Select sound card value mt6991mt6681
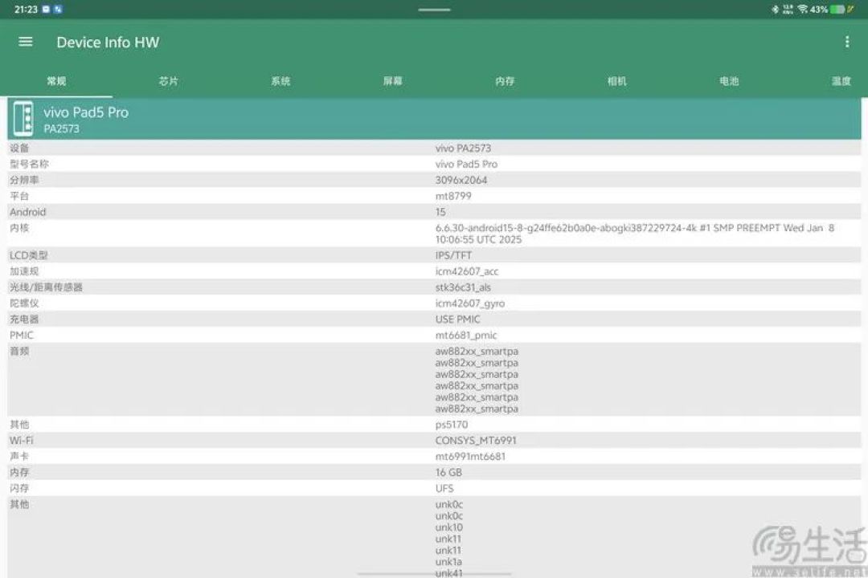868x578 pixels. pyautogui.click(x=470, y=457)
